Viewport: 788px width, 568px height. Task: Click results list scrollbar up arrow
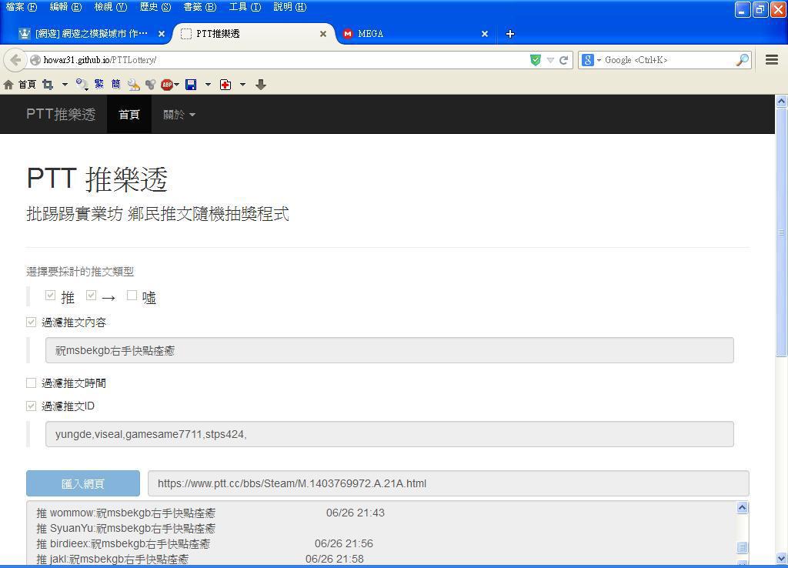(x=743, y=508)
